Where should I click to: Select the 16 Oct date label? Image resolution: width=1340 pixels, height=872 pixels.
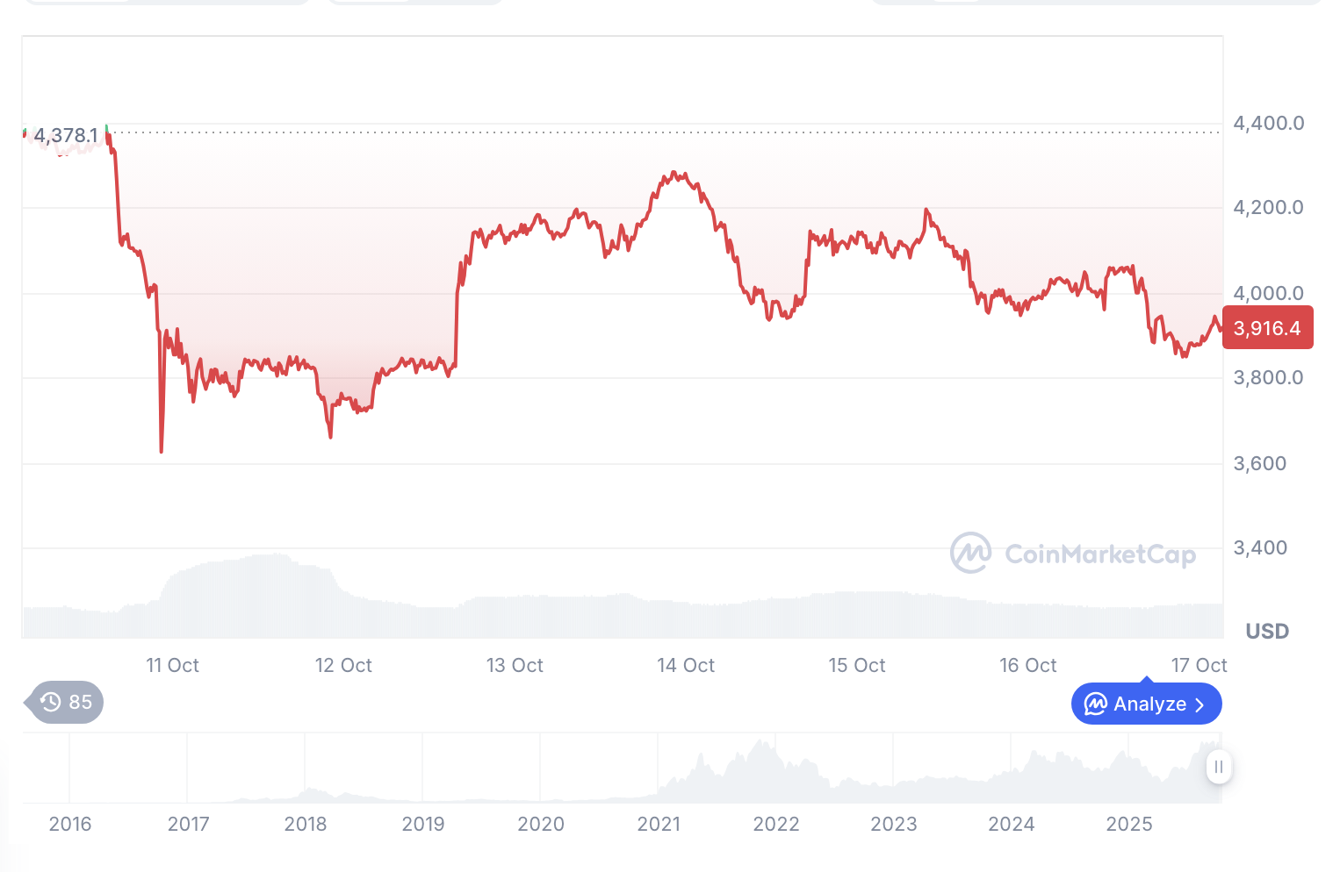point(1028,666)
